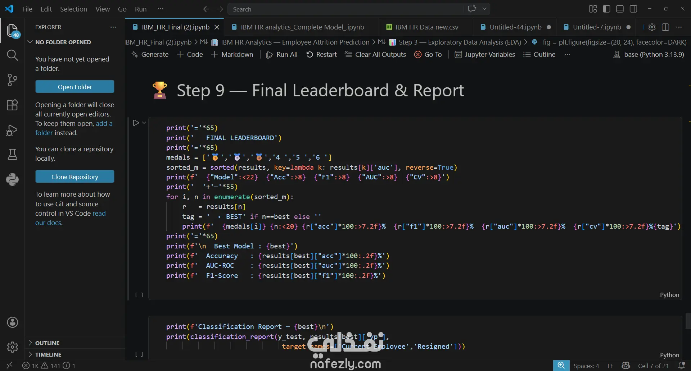Open the Source Control view
The image size is (691, 371).
click(12, 80)
